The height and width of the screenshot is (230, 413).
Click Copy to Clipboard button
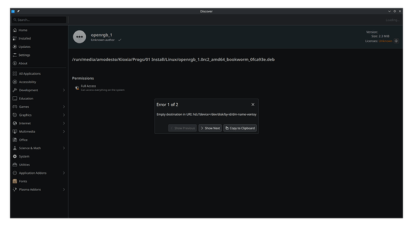point(240,128)
